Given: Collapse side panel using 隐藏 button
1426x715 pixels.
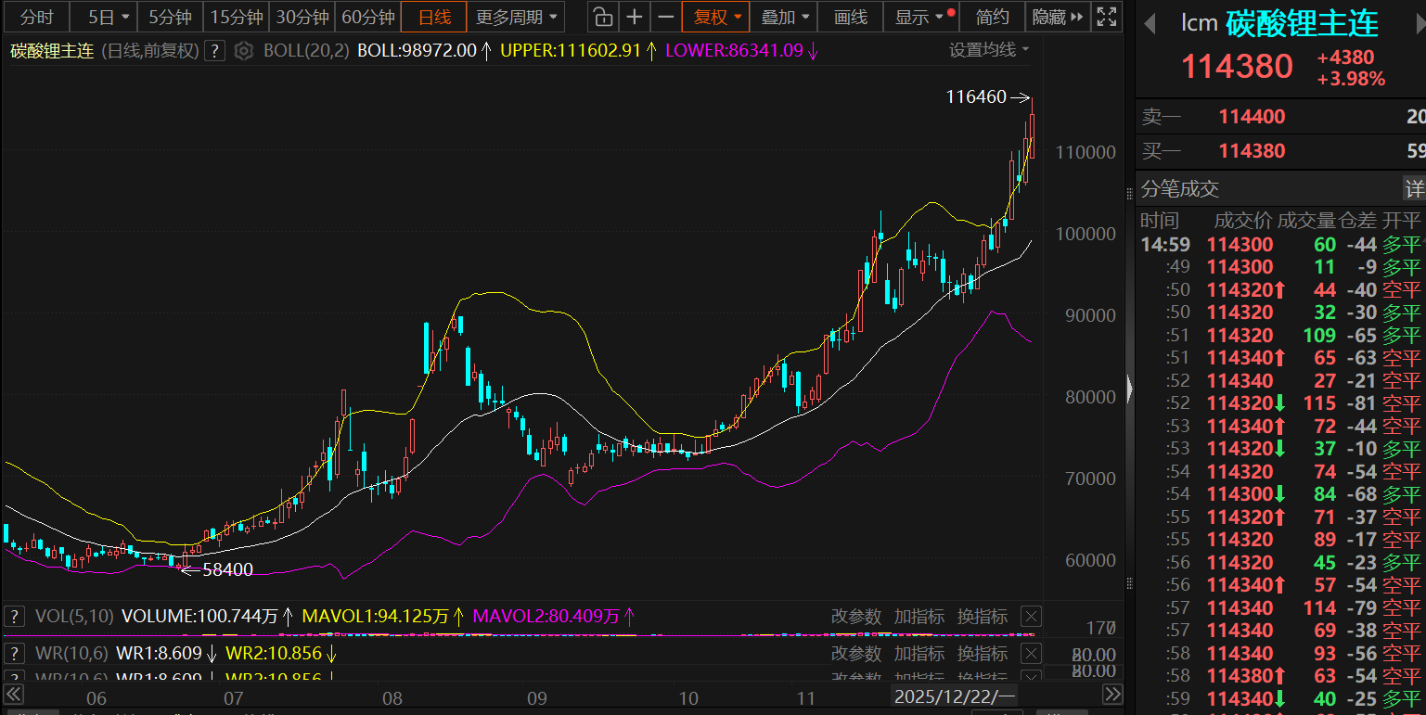Looking at the screenshot, I should click(1057, 17).
